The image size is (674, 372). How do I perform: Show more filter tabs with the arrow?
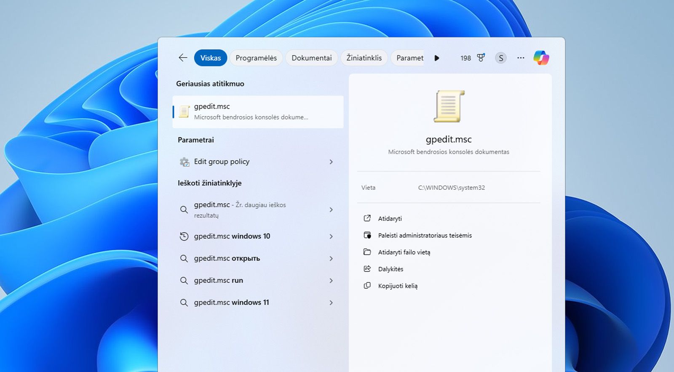pyautogui.click(x=437, y=58)
